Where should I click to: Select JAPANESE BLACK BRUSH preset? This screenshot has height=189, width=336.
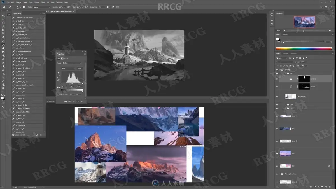28,18
